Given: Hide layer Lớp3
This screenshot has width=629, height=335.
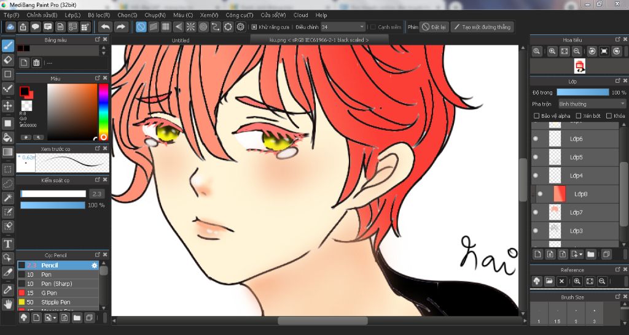Looking at the screenshot, I should (535, 231).
